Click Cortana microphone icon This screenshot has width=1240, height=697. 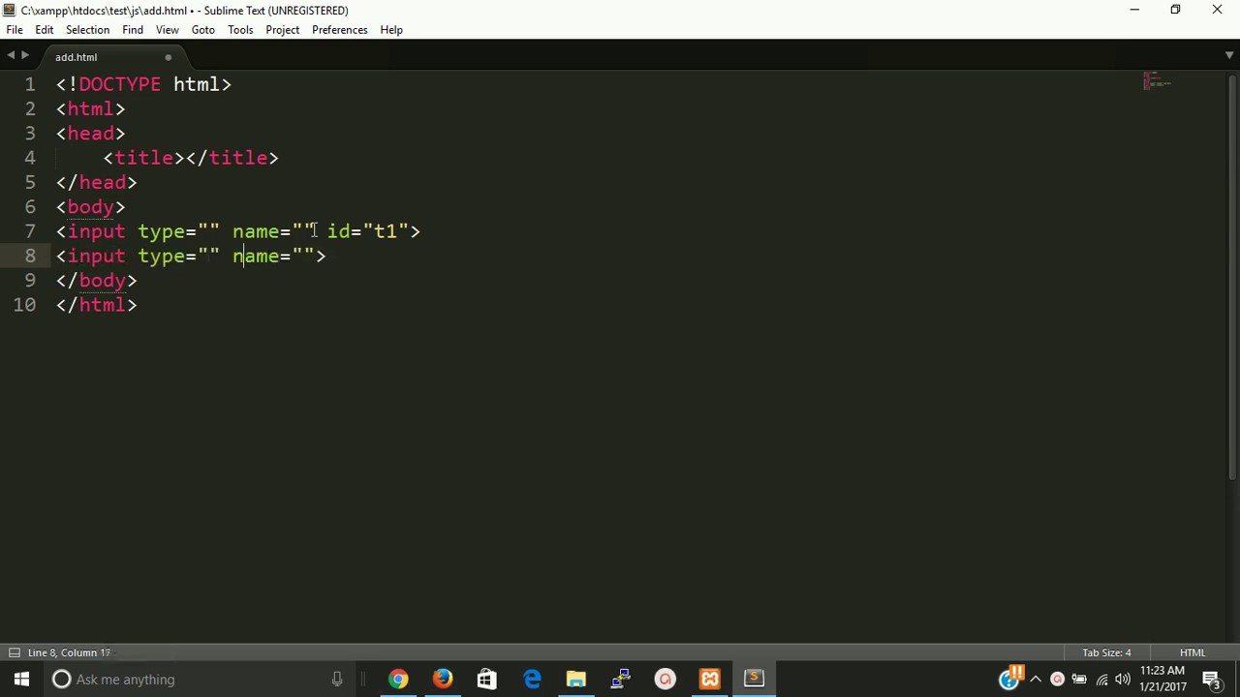tap(337, 679)
